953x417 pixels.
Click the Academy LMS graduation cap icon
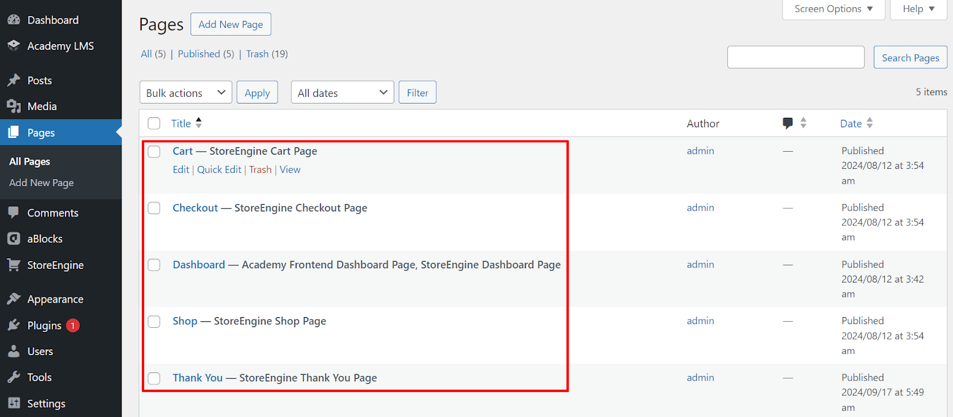14,46
